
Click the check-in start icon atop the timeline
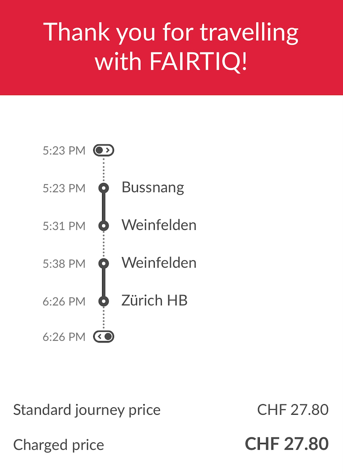point(103,150)
